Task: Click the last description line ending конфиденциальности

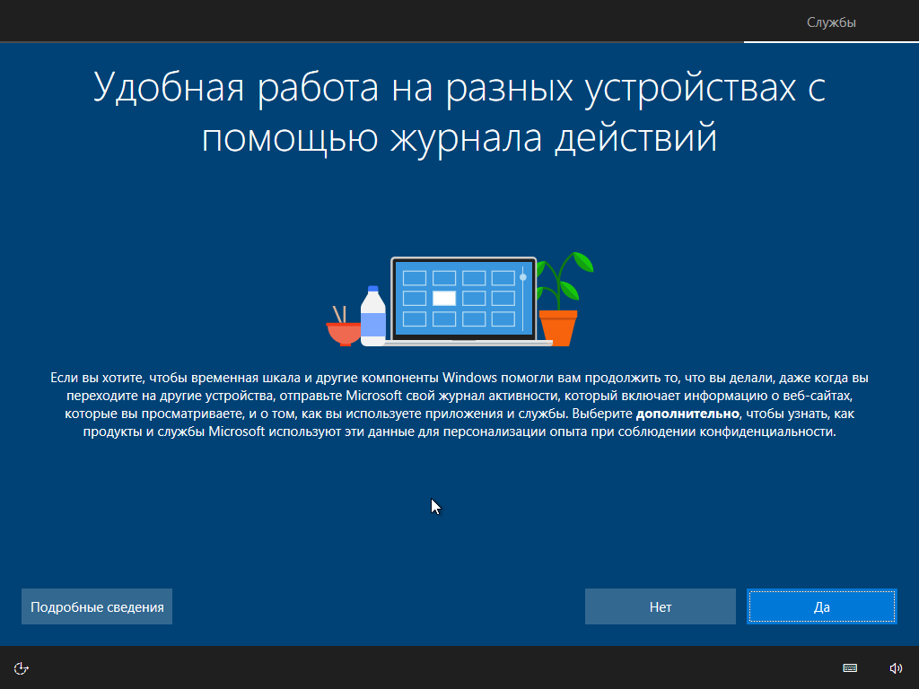Action: pyautogui.click(x=459, y=432)
